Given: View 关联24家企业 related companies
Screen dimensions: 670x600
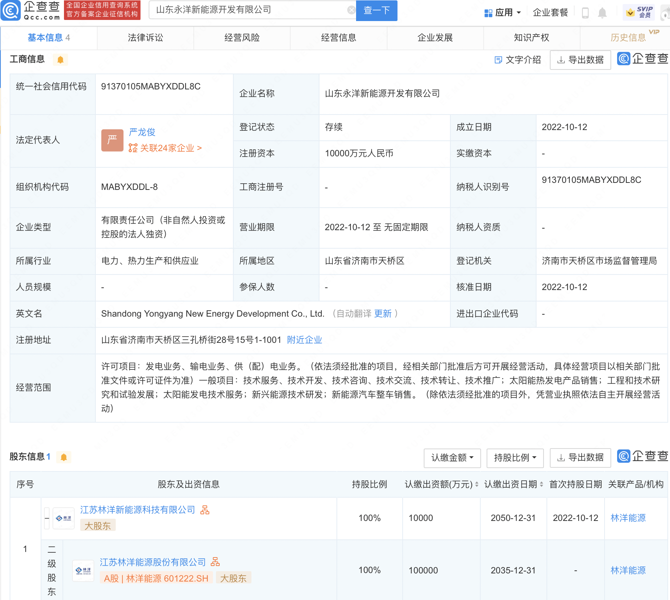Looking at the screenshot, I should click(165, 148).
